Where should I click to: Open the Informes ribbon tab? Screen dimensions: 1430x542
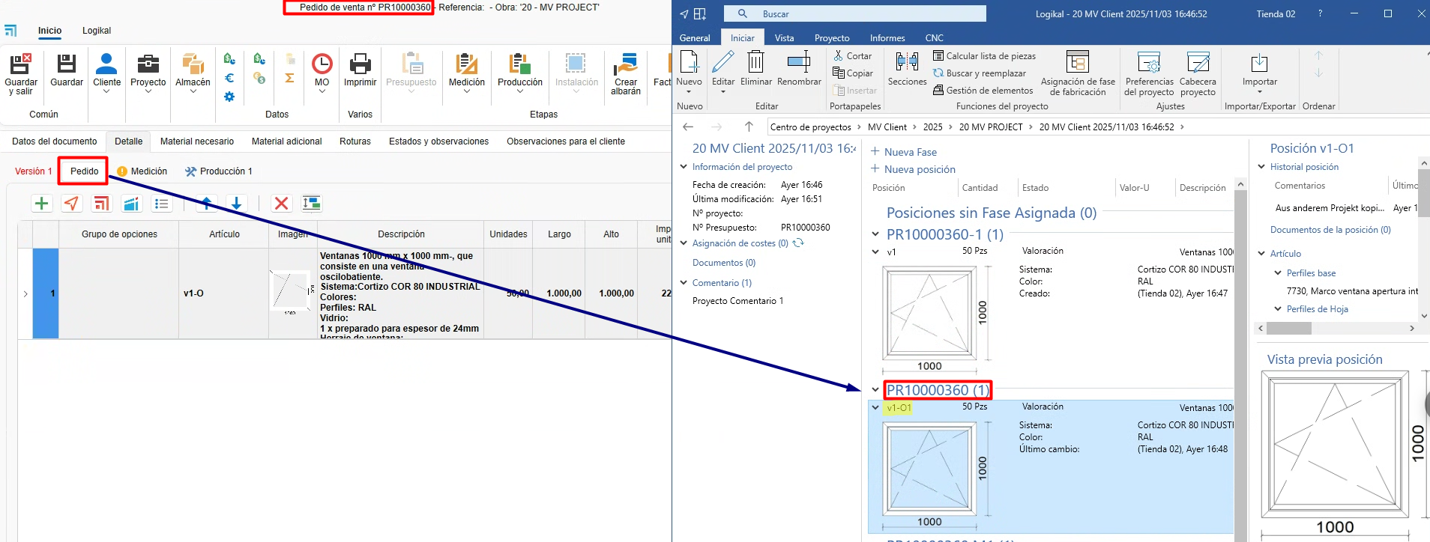click(887, 38)
